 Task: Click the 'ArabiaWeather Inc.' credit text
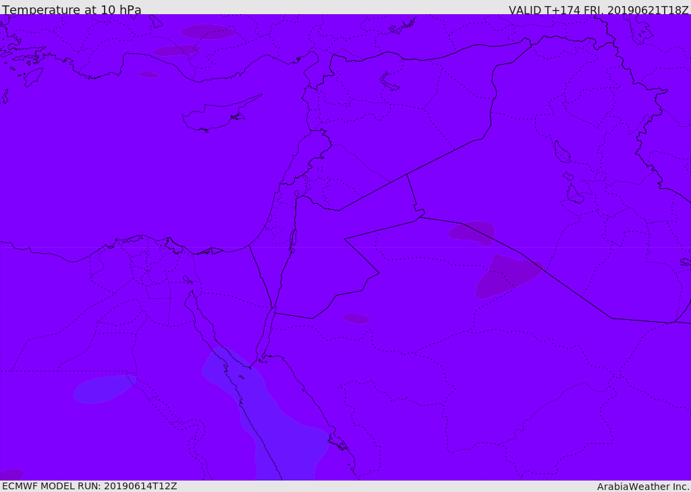[643, 487]
